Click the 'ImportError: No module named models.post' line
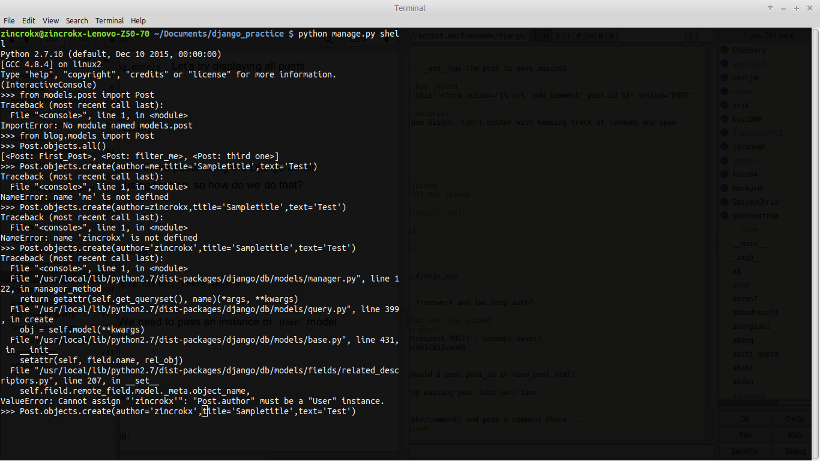Image resolution: width=820 pixels, height=461 pixels. point(97,125)
